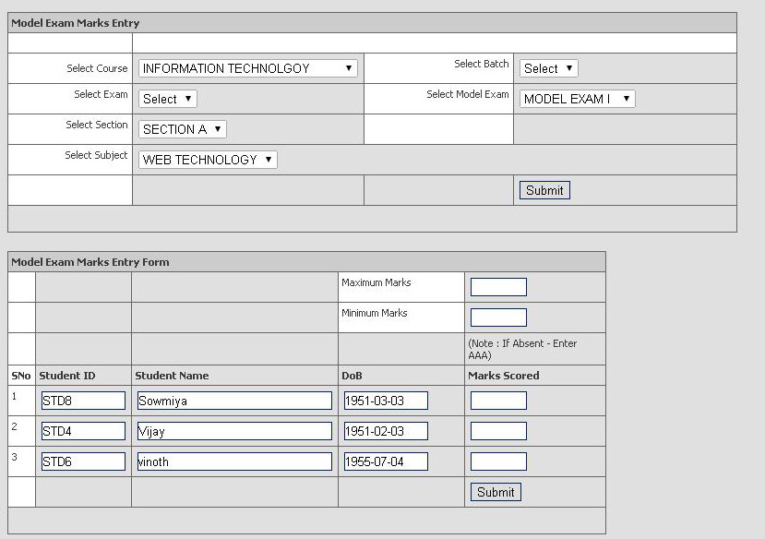Screen dimensions: 765x539
Task: Open the Select Course dropdown
Action: click(x=247, y=68)
